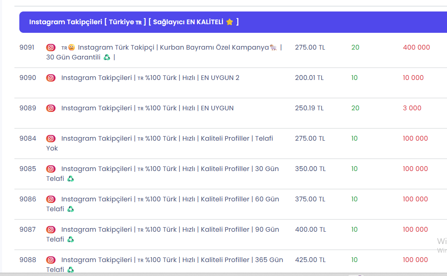Screen dimensions: 447x276
Task: Click the recycle icon in the 365 Gün Telafi row
Action: pos(70,270)
